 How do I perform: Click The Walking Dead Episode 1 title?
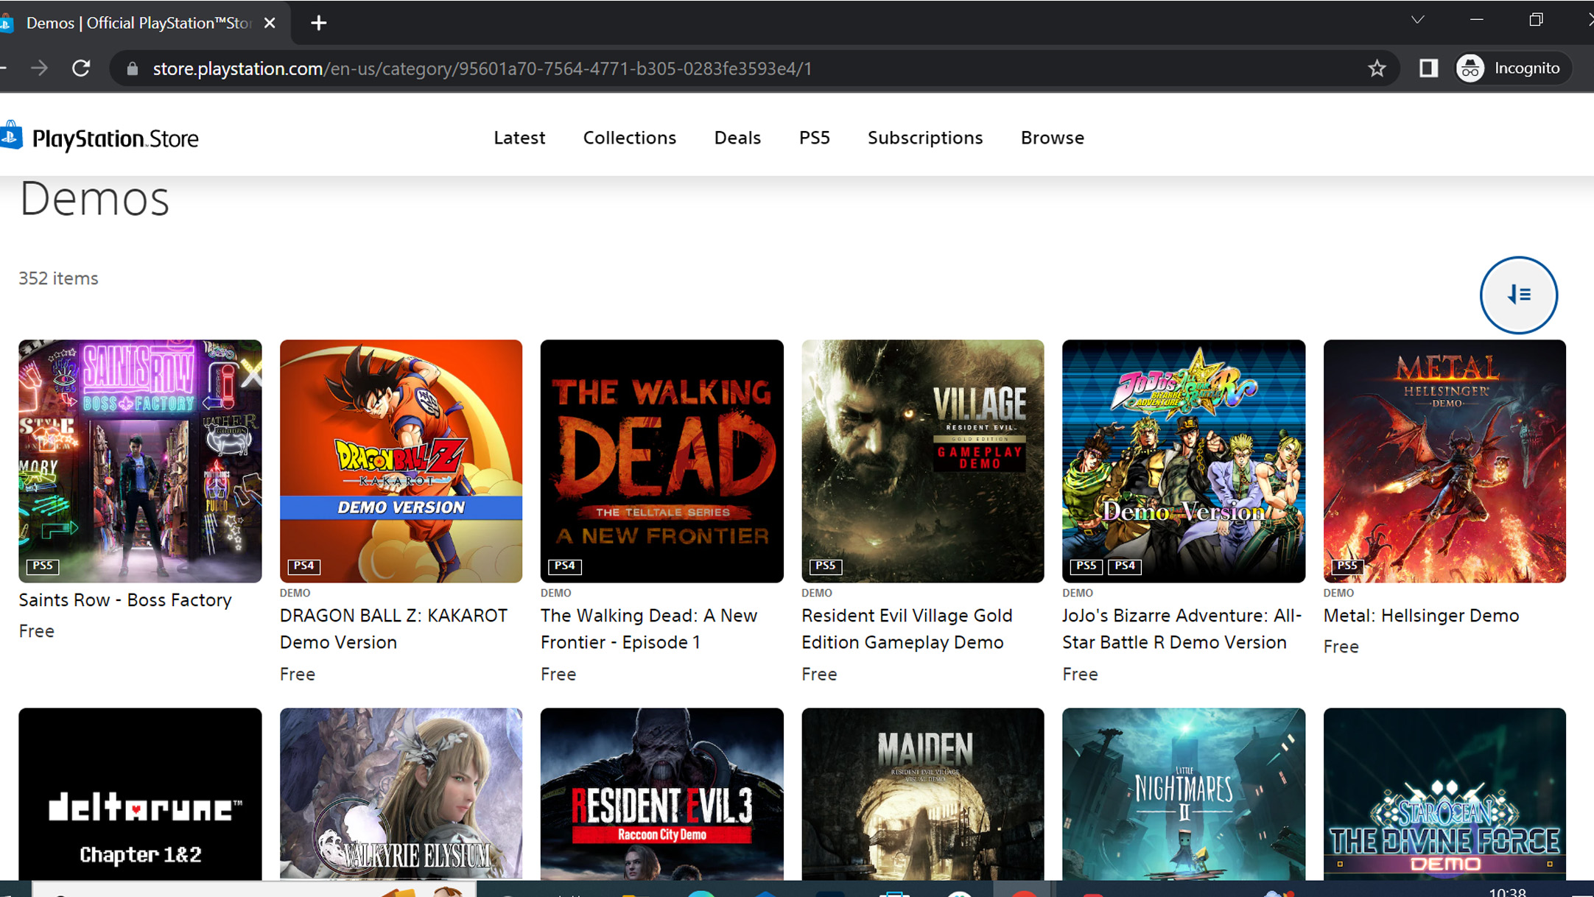(649, 629)
